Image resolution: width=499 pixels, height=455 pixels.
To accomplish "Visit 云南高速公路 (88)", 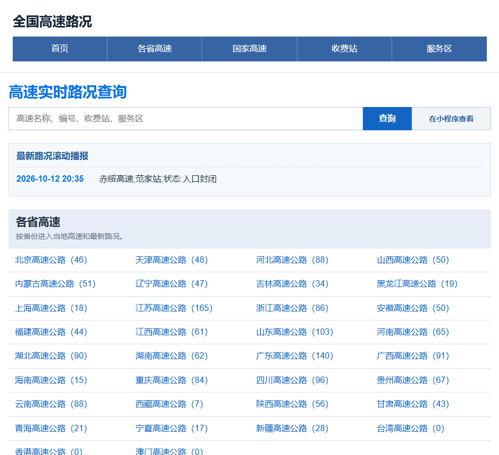I will click(51, 404).
